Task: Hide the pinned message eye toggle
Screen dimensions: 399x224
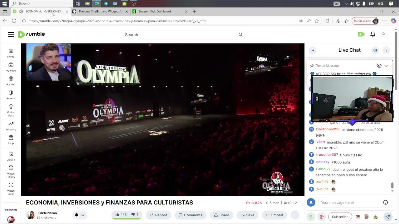Action: click(x=379, y=66)
